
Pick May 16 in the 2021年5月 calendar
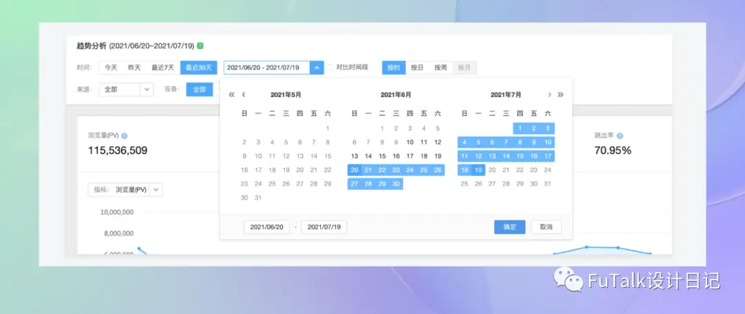click(244, 170)
